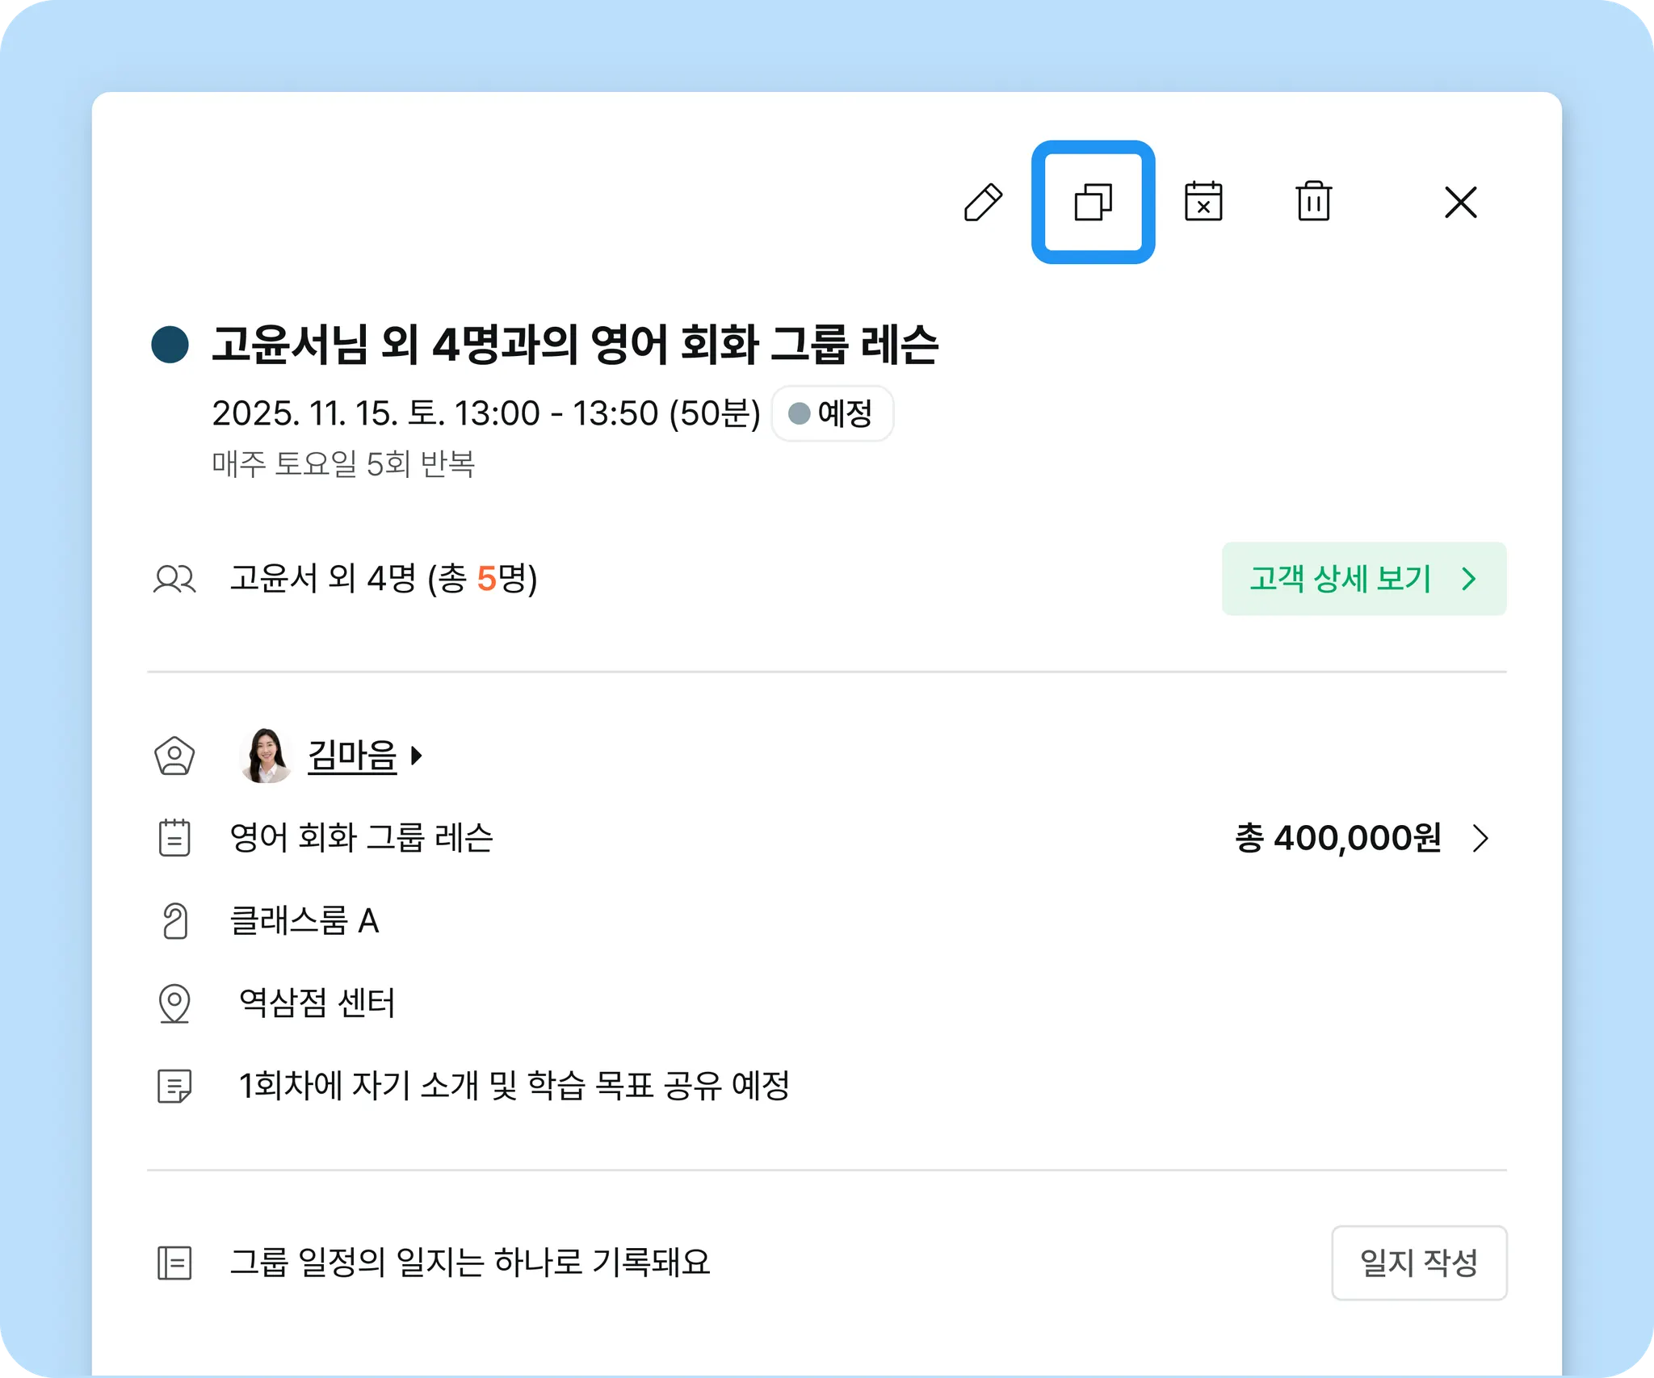The height and width of the screenshot is (1378, 1654).
Task: Expand the arrow next to 김마음
Action: 417,756
